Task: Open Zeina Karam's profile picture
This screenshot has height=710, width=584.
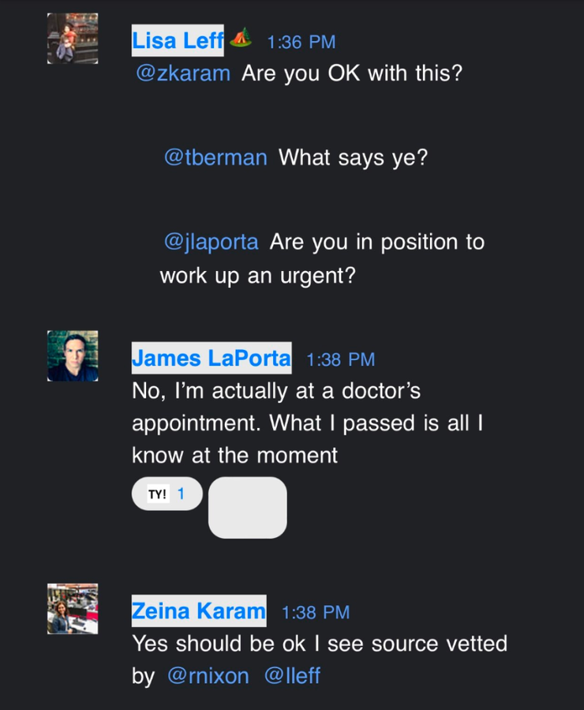Action: tap(73, 609)
